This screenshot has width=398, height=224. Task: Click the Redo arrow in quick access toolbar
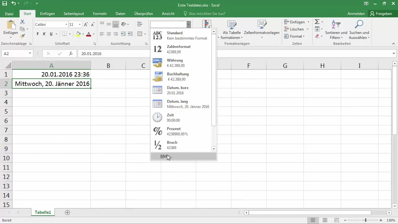pos(25,3)
